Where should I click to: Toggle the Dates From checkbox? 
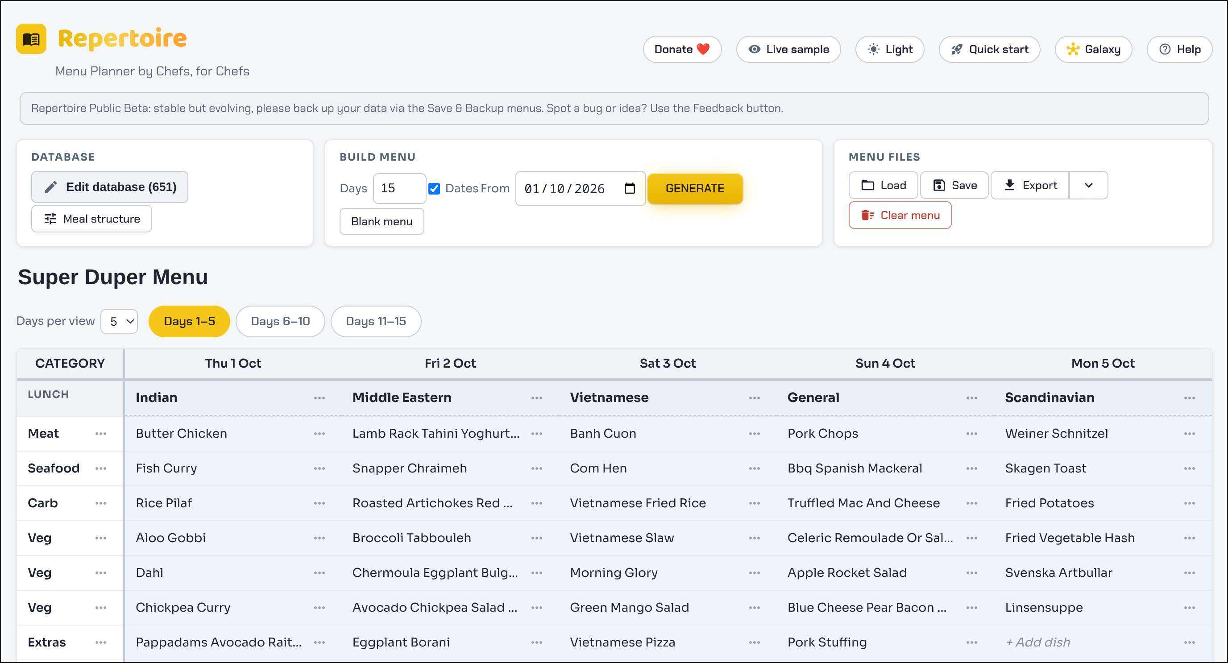(434, 189)
